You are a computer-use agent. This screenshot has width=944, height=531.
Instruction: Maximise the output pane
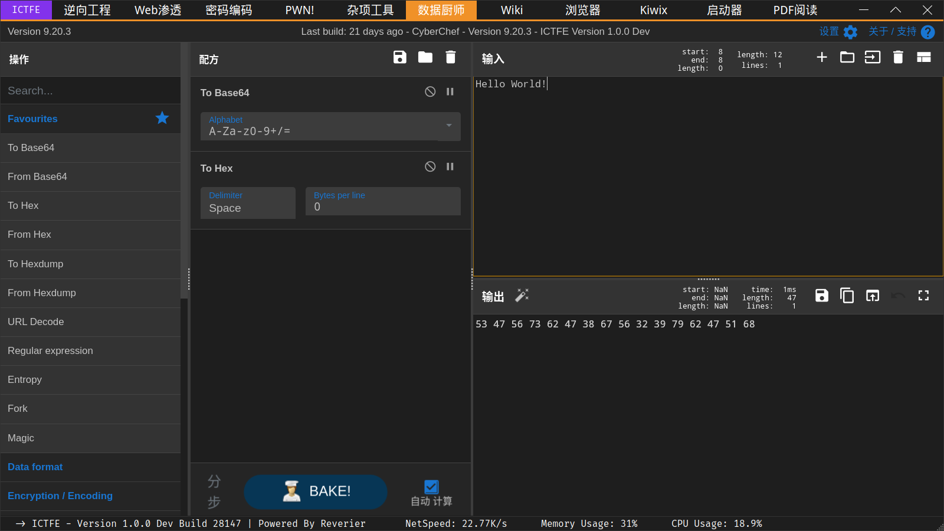click(x=923, y=296)
